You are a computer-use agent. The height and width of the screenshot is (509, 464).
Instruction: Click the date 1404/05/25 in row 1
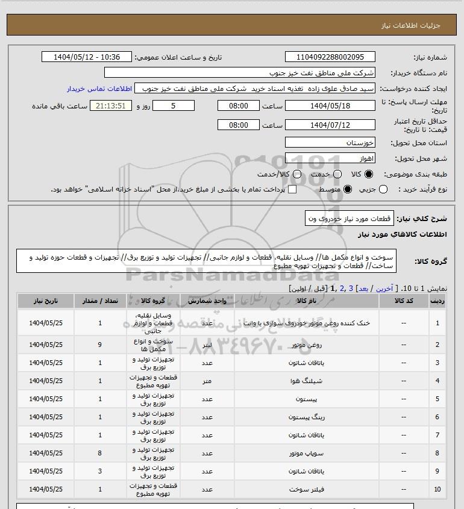point(46,323)
